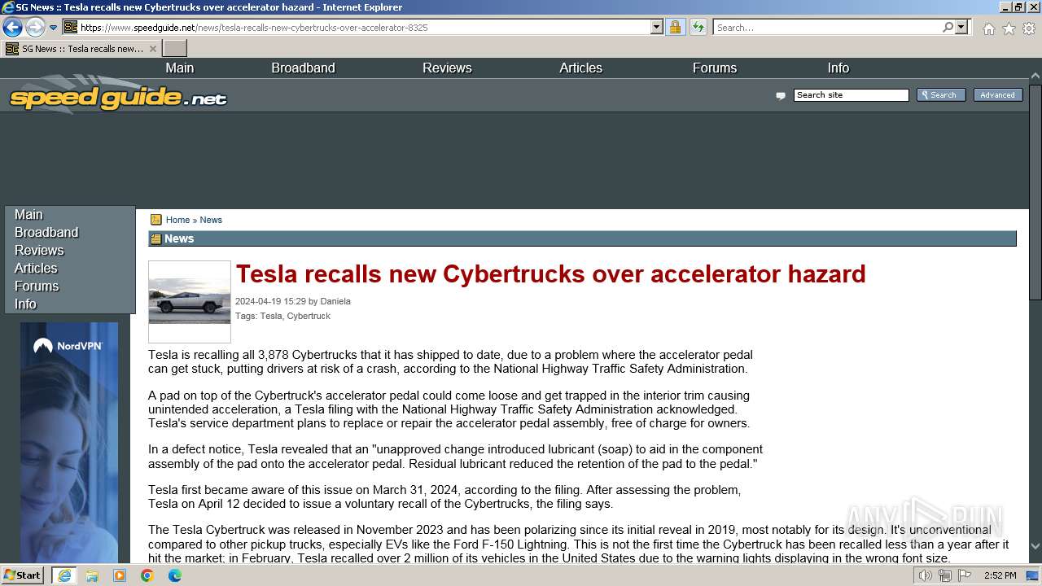Open Reviews in the top navigation
The height and width of the screenshot is (586, 1042).
tap(447, 68)
